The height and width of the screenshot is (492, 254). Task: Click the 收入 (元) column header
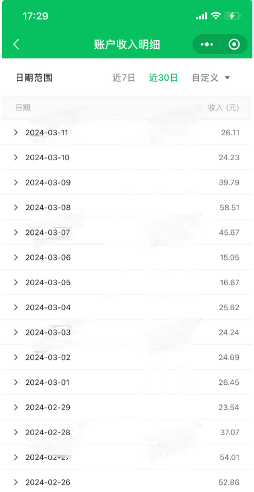pos(224,108)
